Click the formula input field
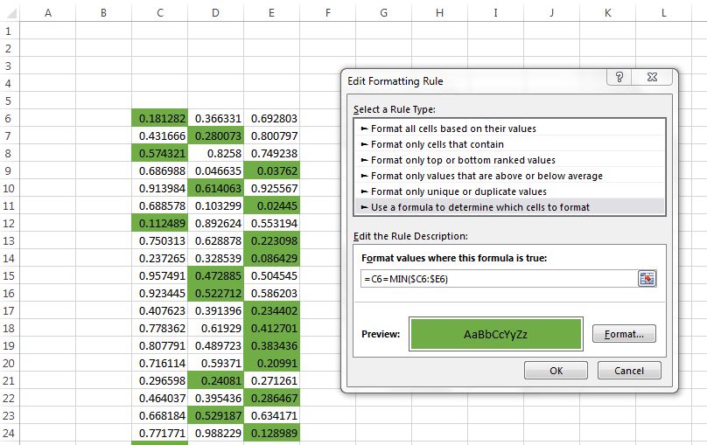The width and height of the screenshot is (707, 445). click(499, 279)
